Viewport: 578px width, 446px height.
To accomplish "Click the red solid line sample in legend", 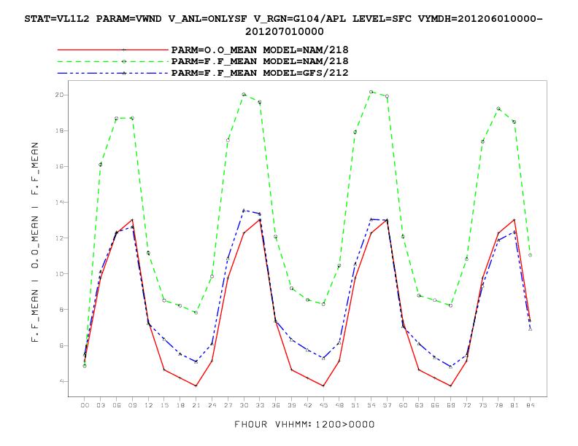I will [113, 50].
